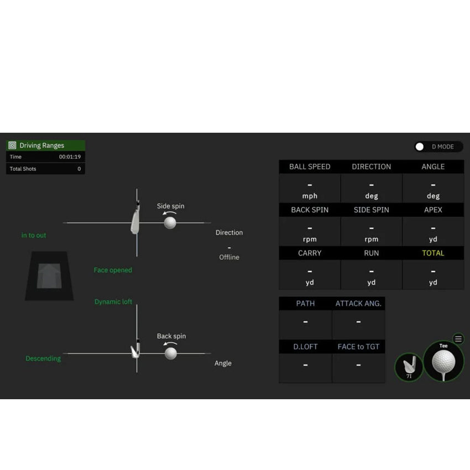Image resolution: width=470 pixels, height=470 pixels.
Task: Click the side-view club head
Action: pos(135,349)
